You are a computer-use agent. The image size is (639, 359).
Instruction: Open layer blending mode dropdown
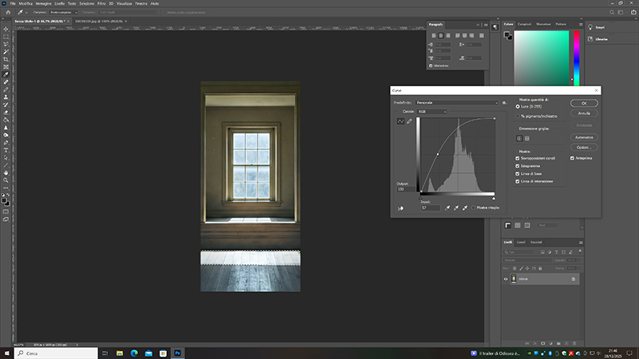527,260
